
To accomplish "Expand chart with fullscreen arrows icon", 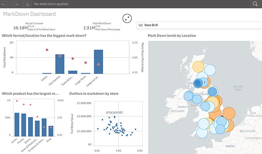I will click(127, 18).
